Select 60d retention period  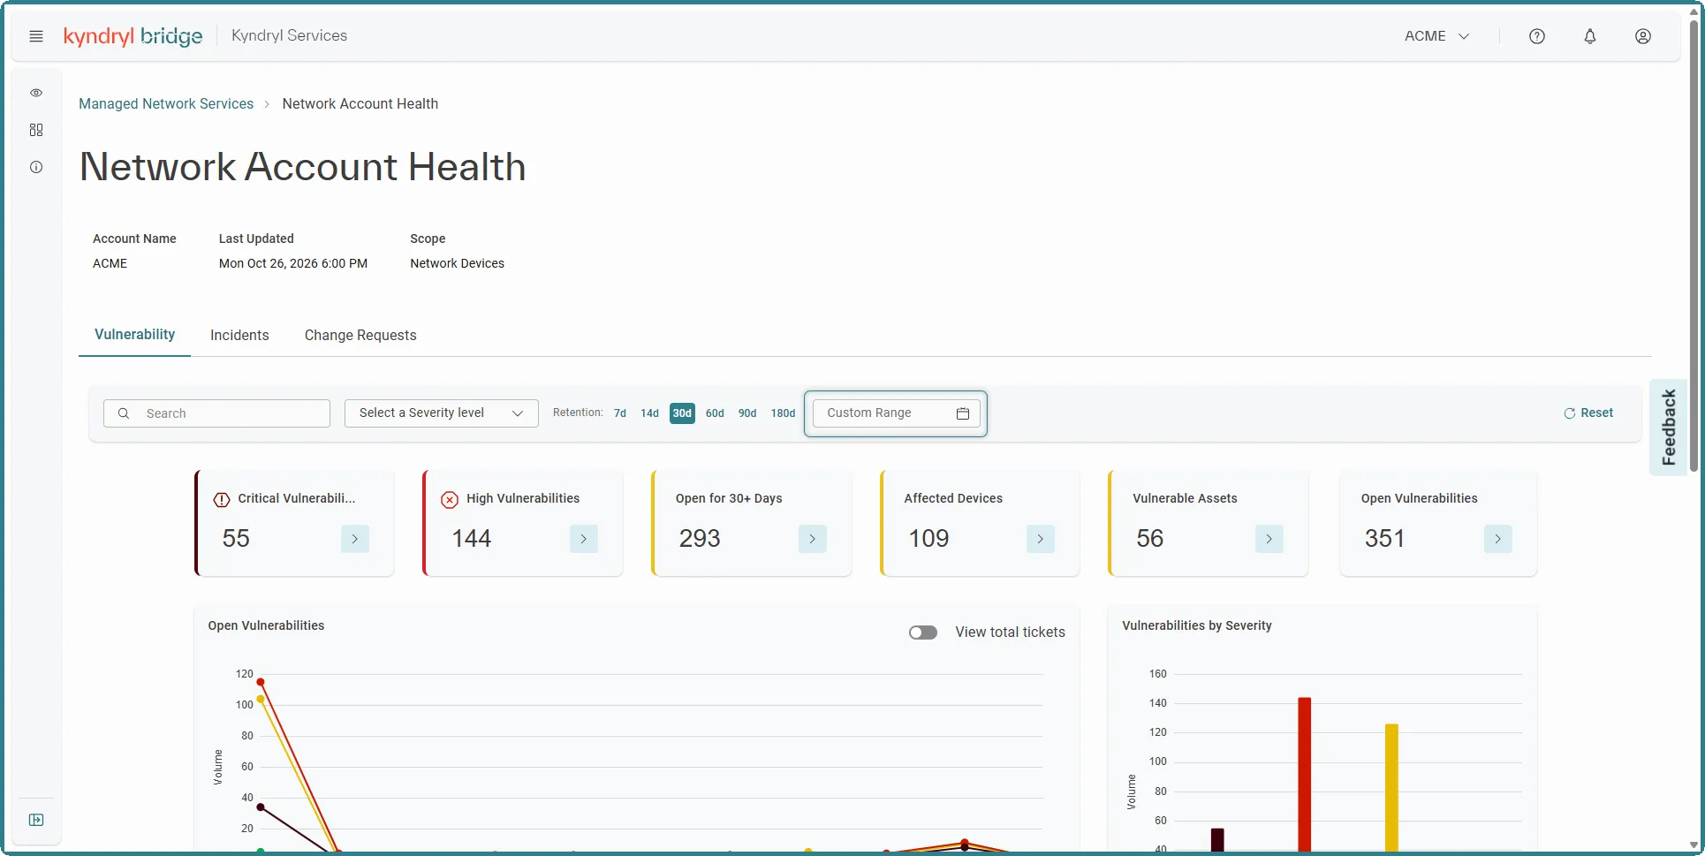(x=715, y=413)
